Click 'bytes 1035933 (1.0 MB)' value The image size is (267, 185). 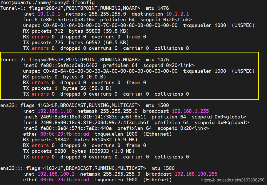tap(103, 151)
